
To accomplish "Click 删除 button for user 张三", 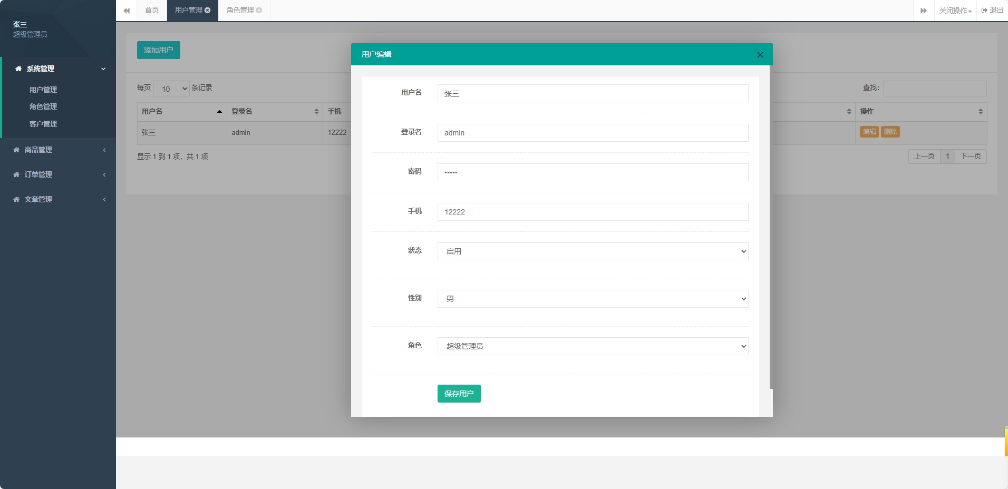I will 890,132.
